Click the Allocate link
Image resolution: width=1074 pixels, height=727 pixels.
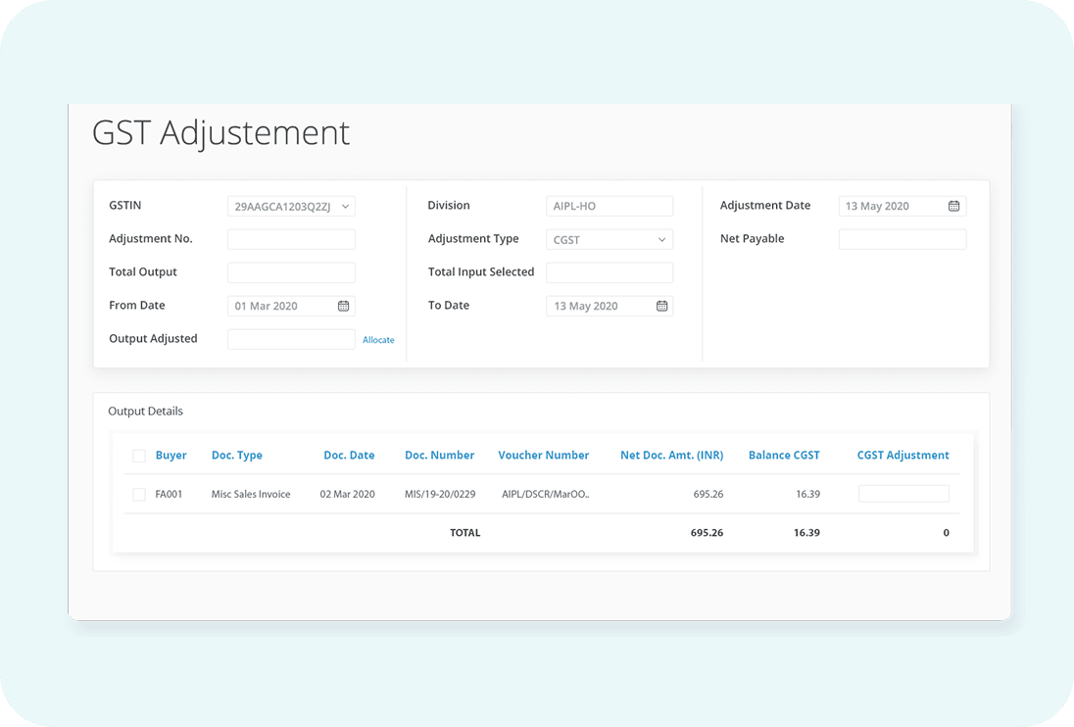tap(378, 340)
